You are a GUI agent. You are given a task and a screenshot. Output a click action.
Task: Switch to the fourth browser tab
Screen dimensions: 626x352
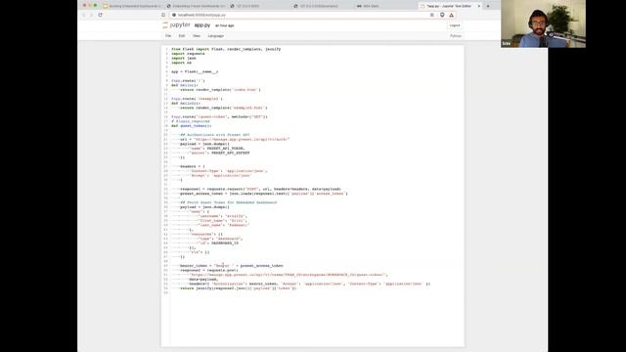click(324, 6)
